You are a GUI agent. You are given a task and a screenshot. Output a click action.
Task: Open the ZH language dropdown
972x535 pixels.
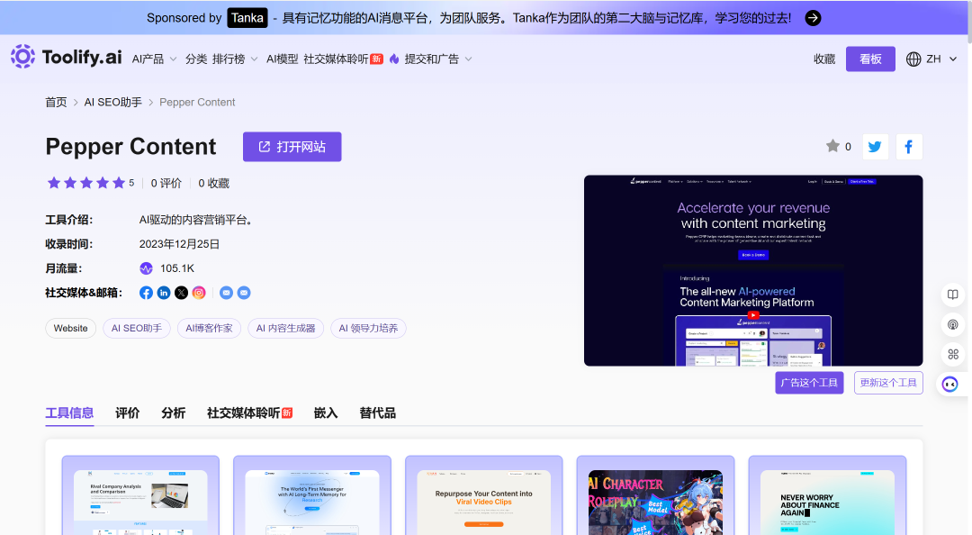tap(941, 59)
